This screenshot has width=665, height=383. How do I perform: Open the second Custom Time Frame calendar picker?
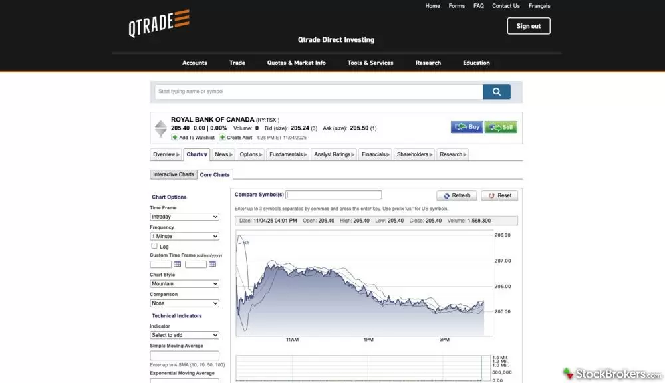pyautogui.click(x=212, y=264)
